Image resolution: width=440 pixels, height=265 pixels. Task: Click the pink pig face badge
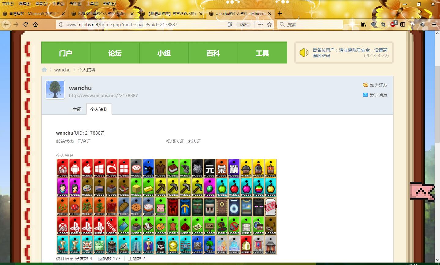(x=161, y=207)
